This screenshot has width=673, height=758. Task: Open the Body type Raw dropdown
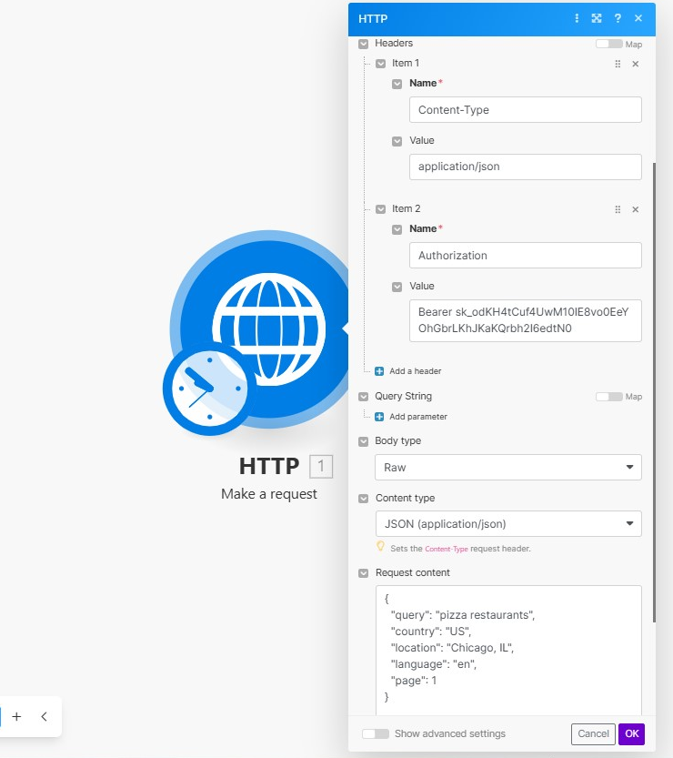(508, 468)
